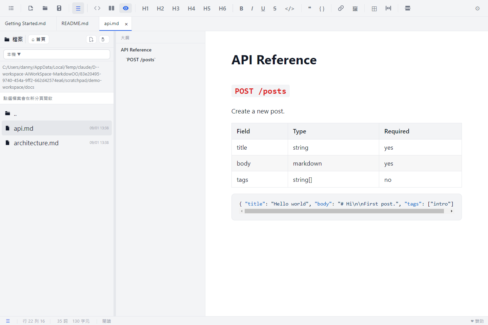488x325 pixels.
Task: Switch to source code editing mode
Action: coord(97,8)
